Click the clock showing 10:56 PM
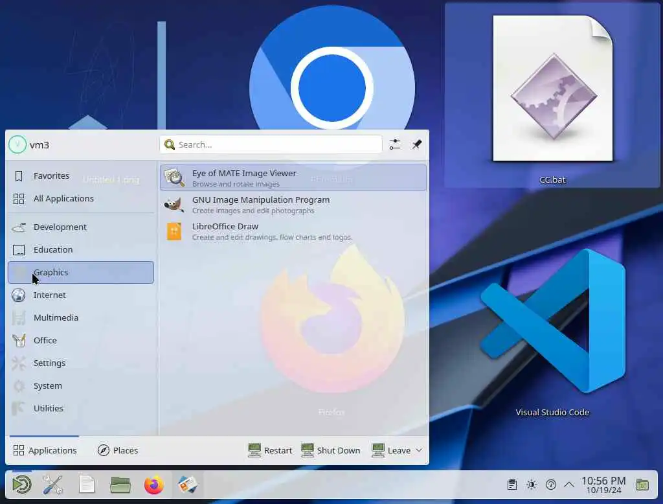 pyautogui.click(x=603, y=485)
